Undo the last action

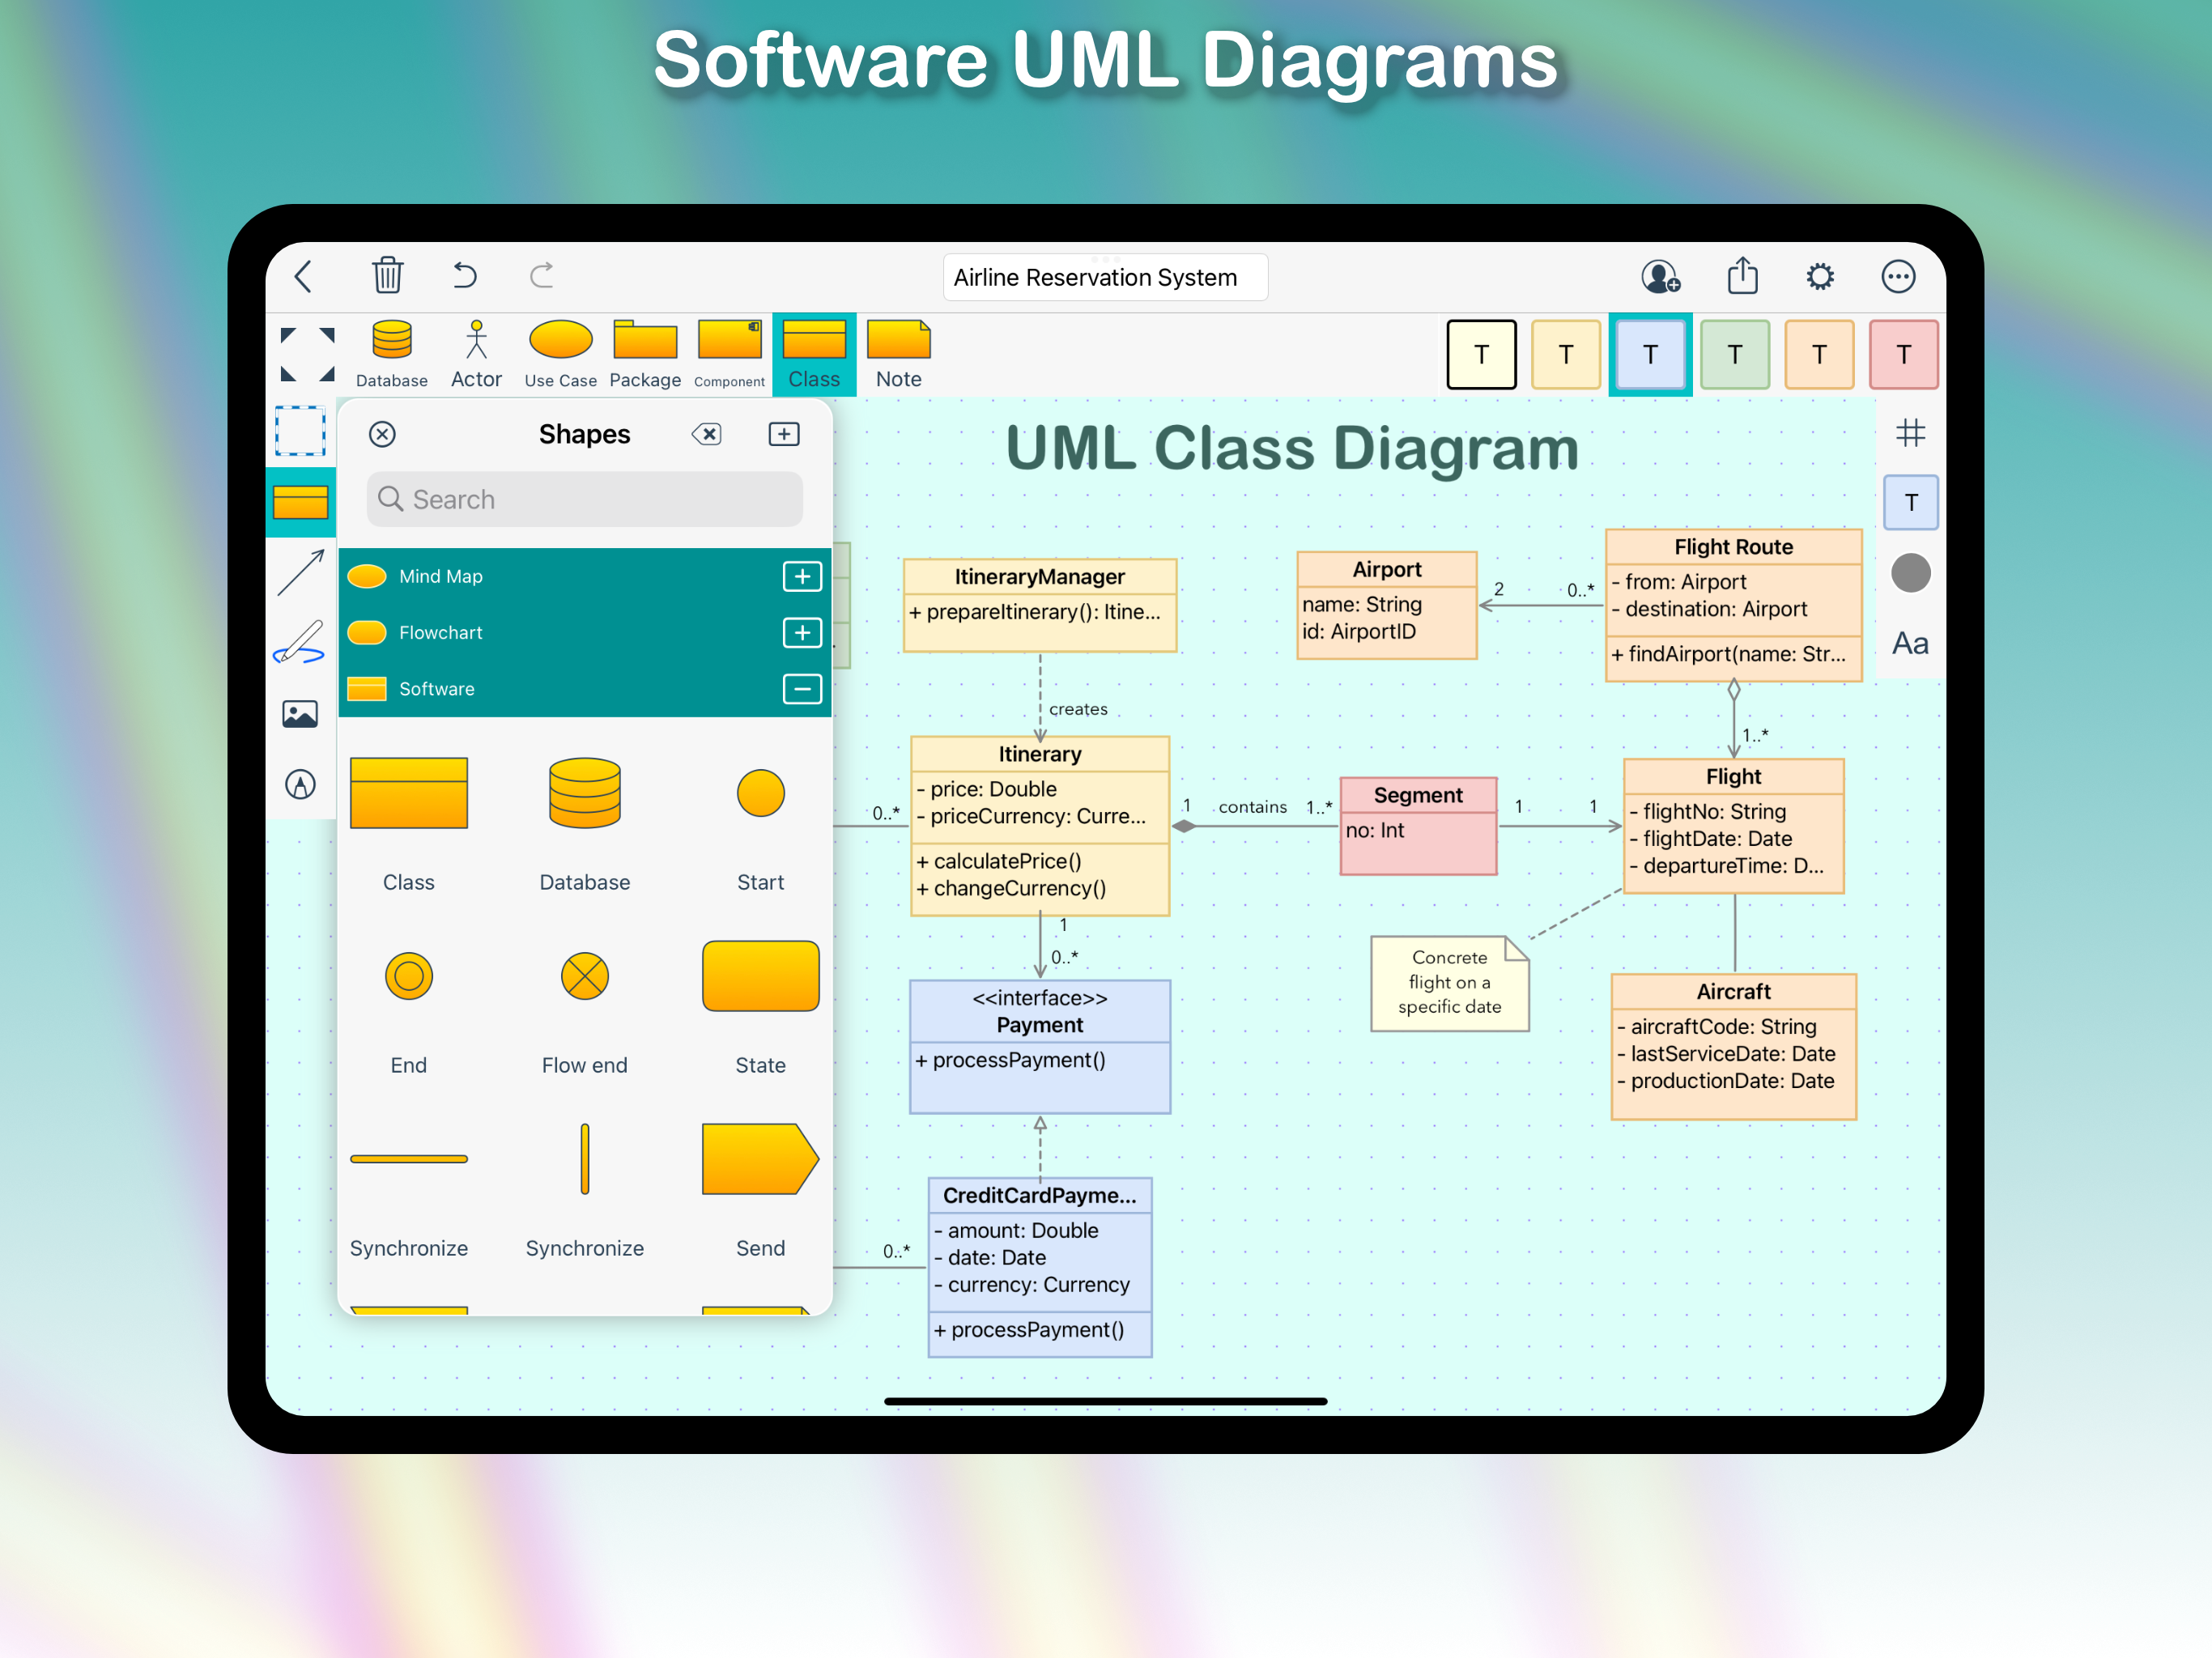464,275
